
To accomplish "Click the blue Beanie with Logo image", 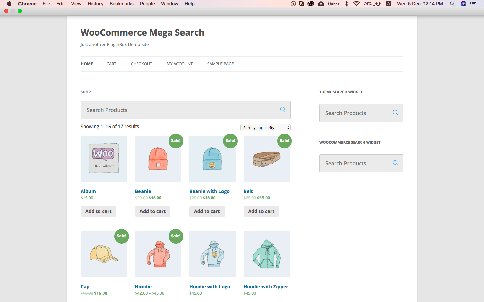I will pyautogui.click(x=212, y=159).
